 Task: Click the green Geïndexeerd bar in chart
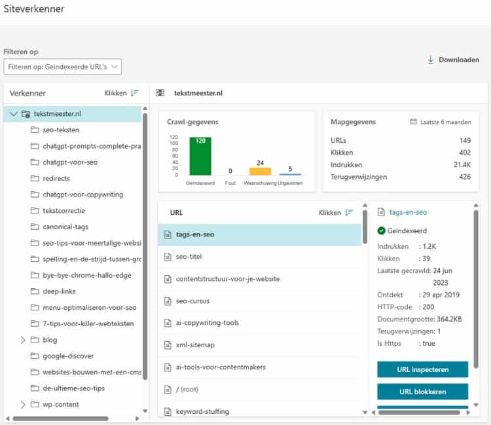click(x=200, y=156)
